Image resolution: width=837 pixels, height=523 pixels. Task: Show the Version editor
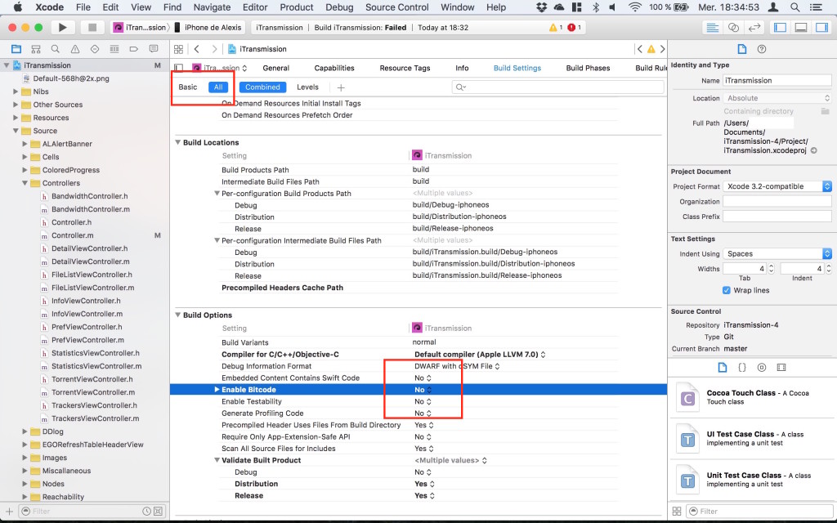click(754, 27)
